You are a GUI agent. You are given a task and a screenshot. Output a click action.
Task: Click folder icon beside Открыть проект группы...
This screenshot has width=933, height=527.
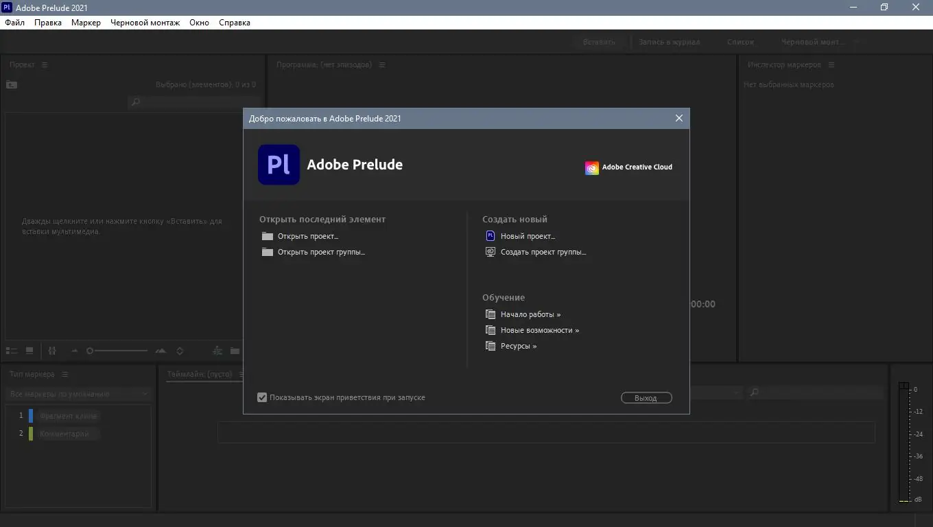click(268, 252)
